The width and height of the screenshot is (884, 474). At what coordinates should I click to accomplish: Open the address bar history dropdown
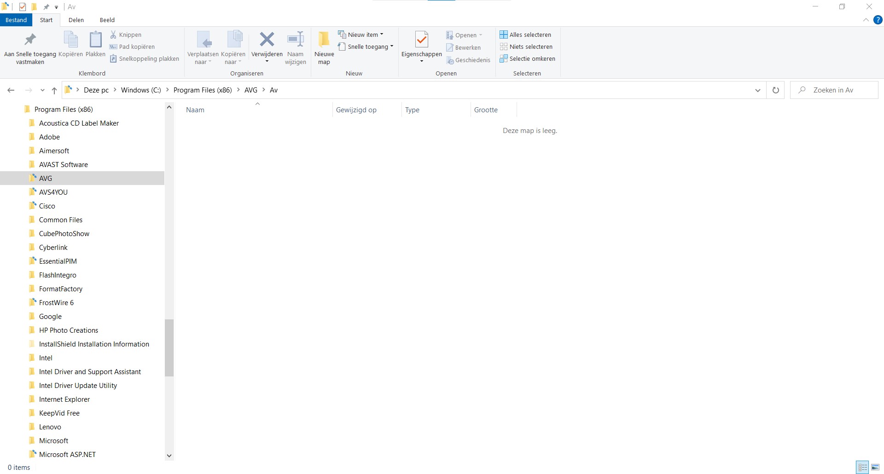pos(757,90)
